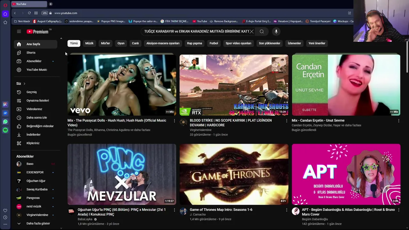The height and width of the screenshot is (230, 409).
Task: Open the APT cover video thumbnail
Action: (346, 174)
